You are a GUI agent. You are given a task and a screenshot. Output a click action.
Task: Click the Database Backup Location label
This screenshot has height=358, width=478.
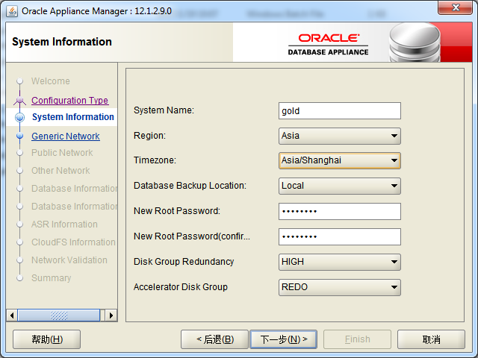click(x=190, y=186)
